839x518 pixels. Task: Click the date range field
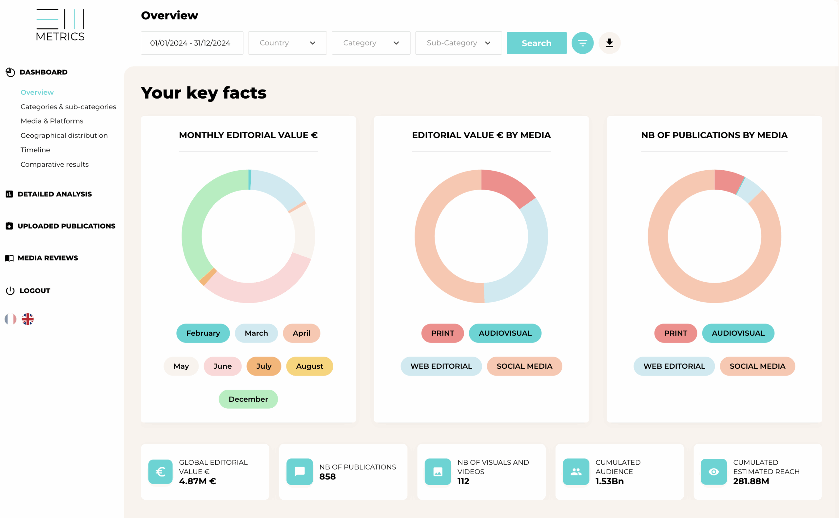[x=192, y=43]
